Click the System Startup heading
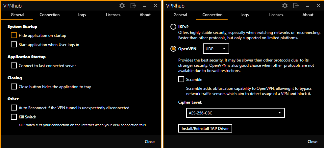324x148 pixels. tap(22, 27)
